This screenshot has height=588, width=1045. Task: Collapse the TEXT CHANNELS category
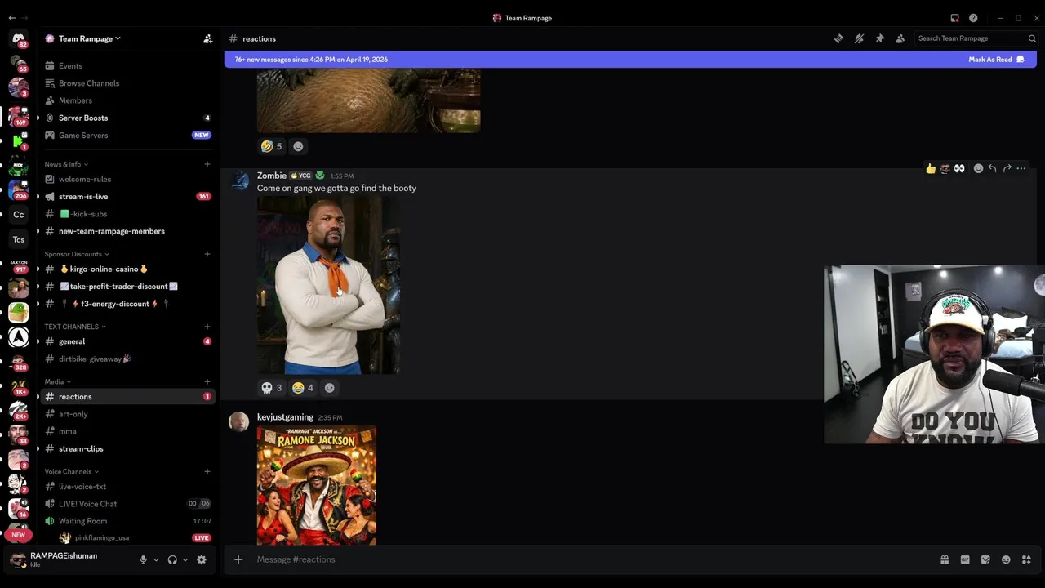pyautogui.click(x=75, y=327)
